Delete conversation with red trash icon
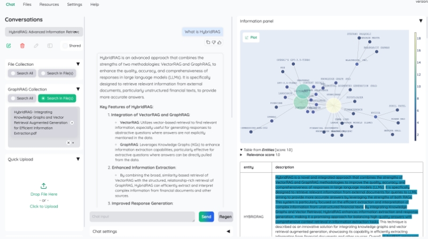The image size is (428, 239). (x=22, y=46)
